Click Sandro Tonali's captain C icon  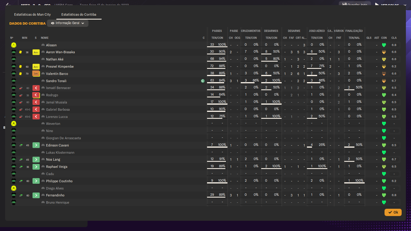pos(203,81)
